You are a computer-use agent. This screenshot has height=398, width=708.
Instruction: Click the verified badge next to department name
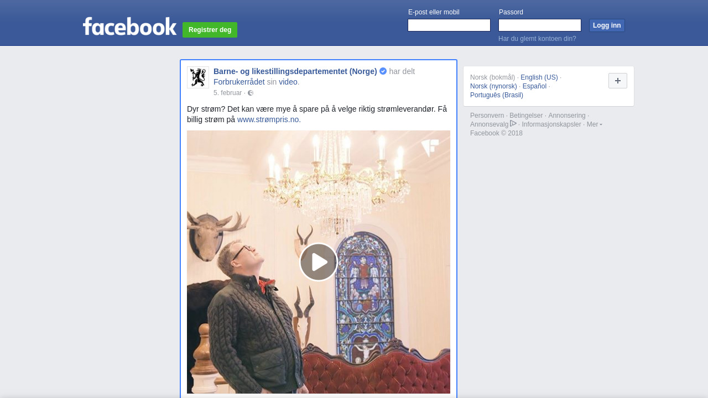383,71
